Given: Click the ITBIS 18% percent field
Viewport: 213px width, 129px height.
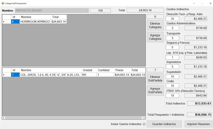Looking at the screenshot, I should pyautogui.click(x=172, y=95).
